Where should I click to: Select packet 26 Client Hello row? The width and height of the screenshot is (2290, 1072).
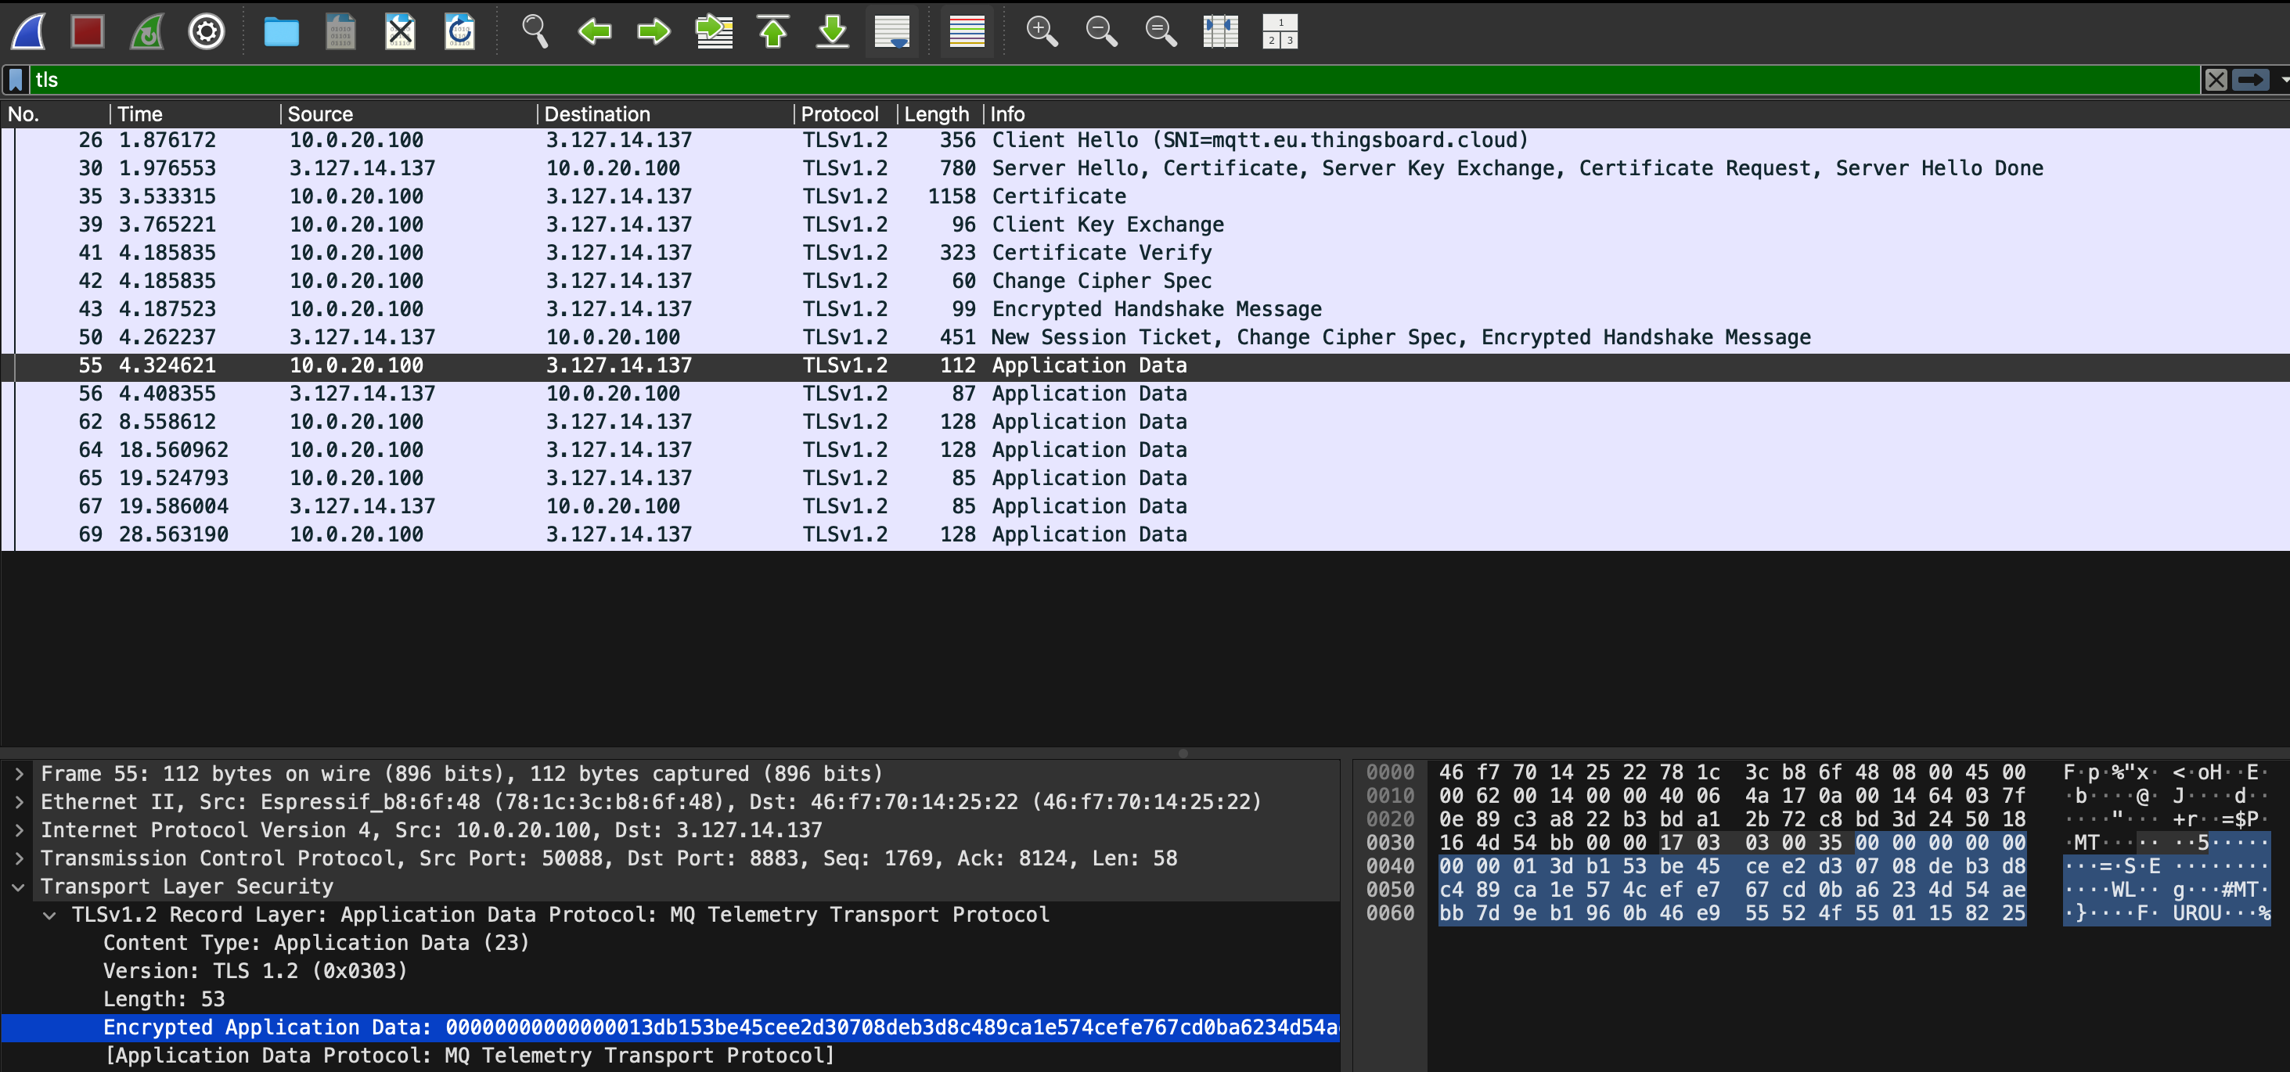[1145, 140]
